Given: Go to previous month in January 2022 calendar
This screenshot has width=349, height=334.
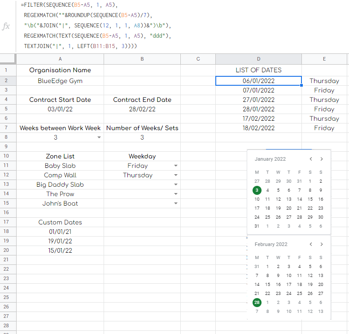Looking at the screenshot, I should pos(311,159).
